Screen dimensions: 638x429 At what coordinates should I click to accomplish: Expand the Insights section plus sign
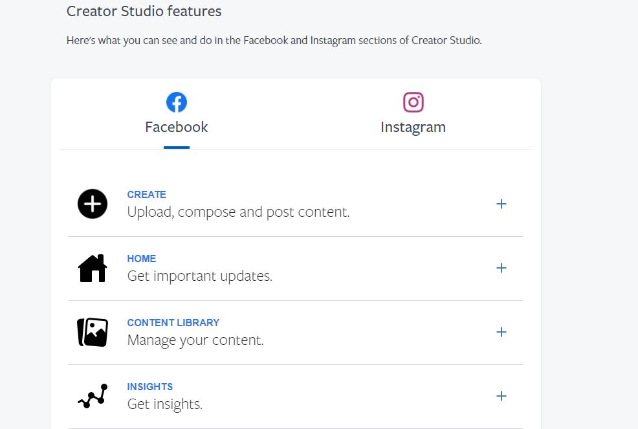coord(501,396)
